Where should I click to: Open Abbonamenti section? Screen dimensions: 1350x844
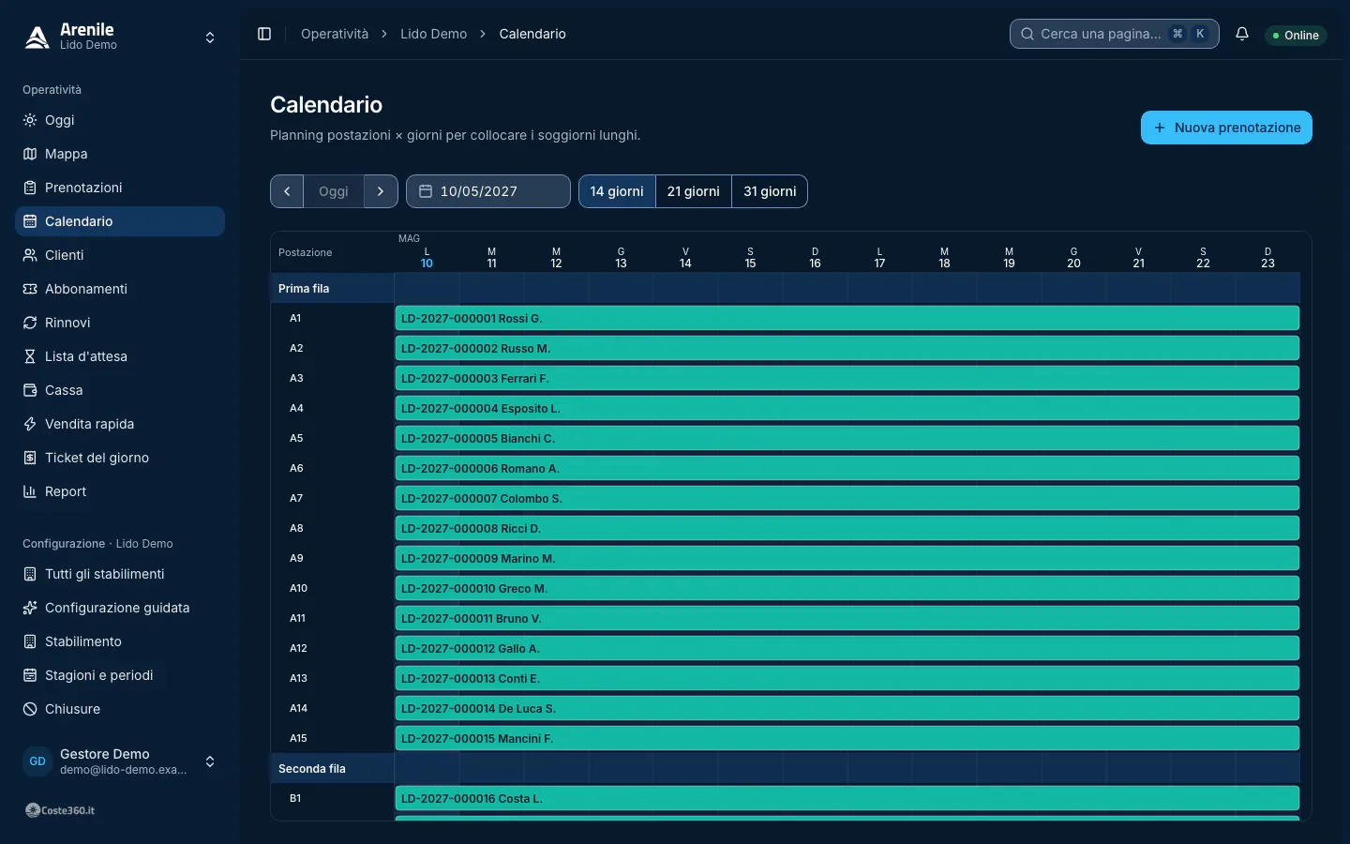point(120,289)
